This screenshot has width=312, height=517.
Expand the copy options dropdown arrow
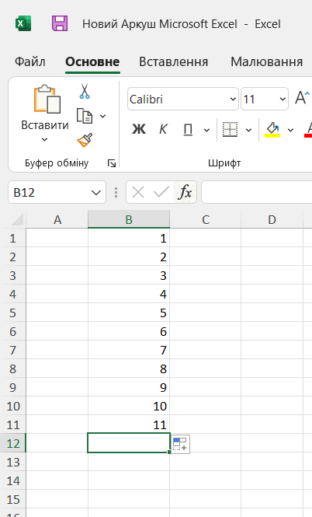[102, 116]
